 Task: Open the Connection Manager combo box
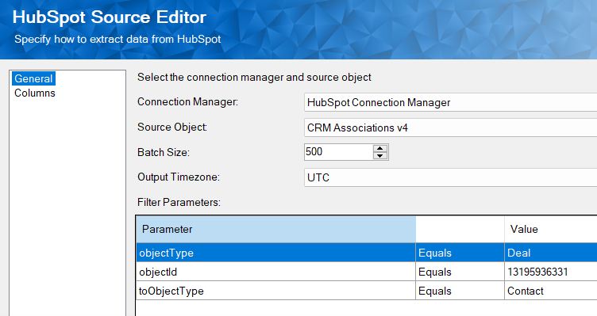(450, 102)
